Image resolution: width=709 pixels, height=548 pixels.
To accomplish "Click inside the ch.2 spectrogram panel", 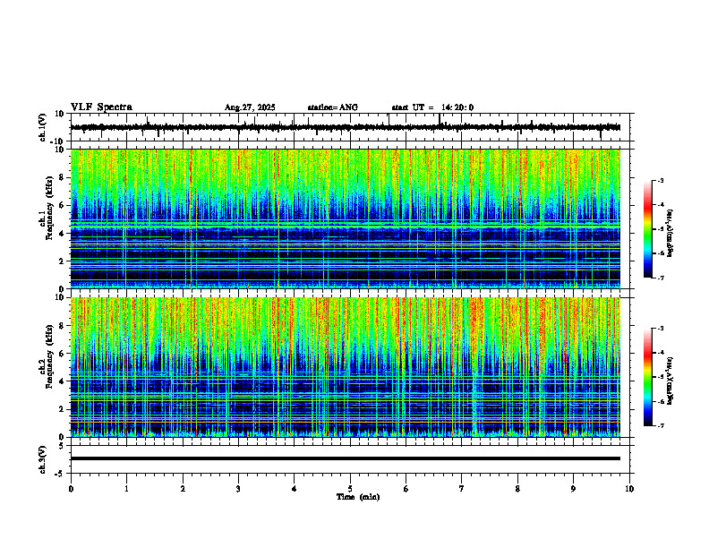I will (x=346, y=367).
